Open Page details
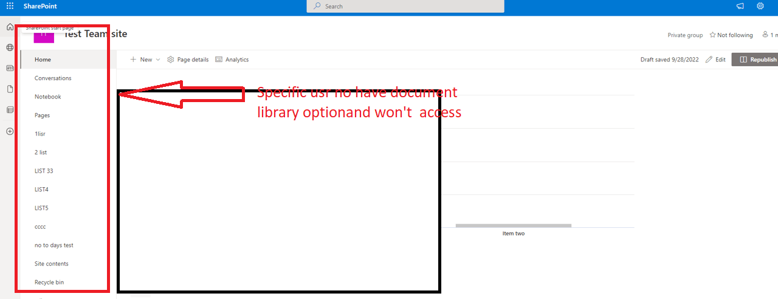 [x=188, y=60]
